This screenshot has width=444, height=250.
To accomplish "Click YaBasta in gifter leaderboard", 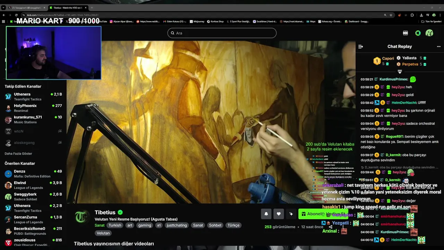I will [409, 58].
